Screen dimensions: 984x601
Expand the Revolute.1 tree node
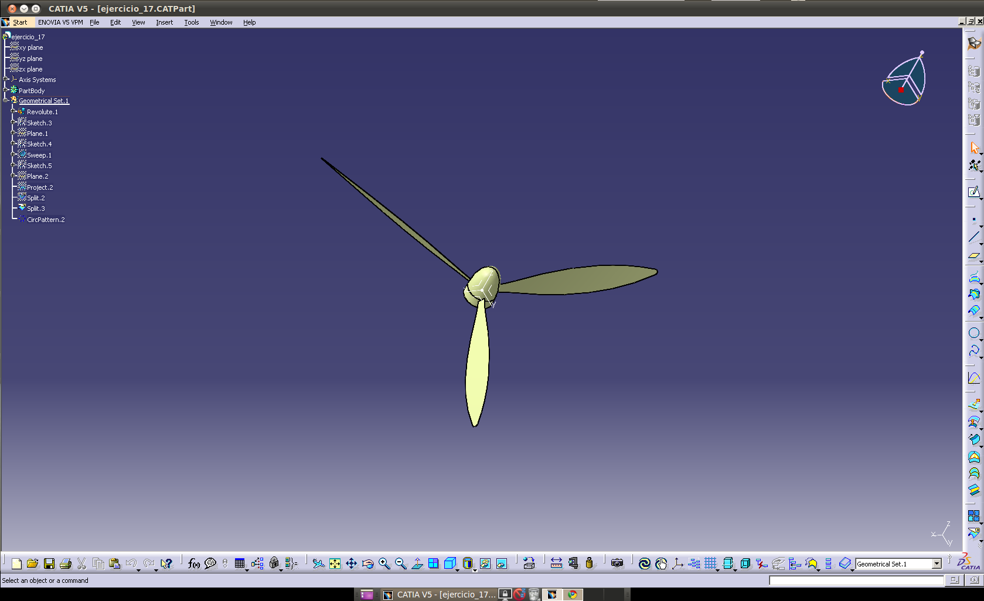13,111
